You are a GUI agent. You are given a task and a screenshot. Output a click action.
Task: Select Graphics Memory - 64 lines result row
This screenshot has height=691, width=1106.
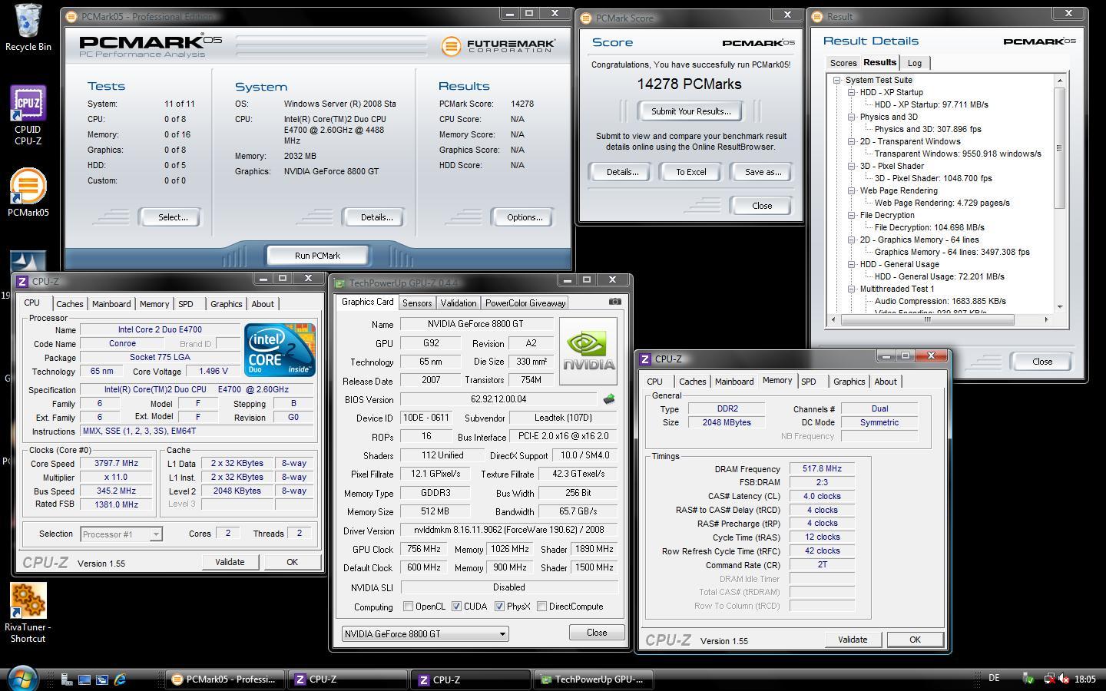pyautogui.click(x=952, y=252)
